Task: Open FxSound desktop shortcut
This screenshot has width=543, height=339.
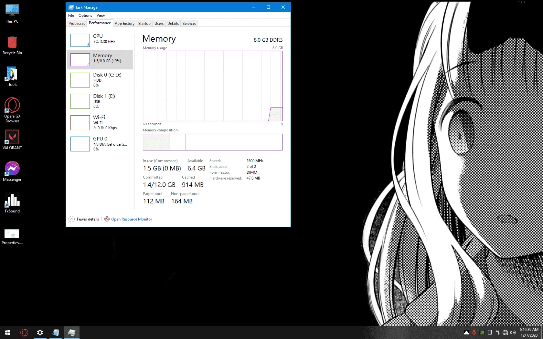Action: [x=12, y=203]
